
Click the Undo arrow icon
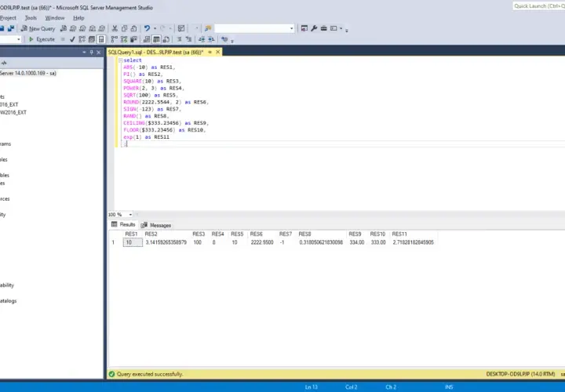click(x=147, y=28)
